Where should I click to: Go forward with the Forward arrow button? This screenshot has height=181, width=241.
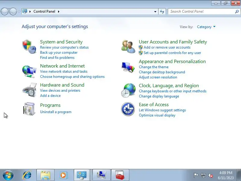pos(13,11)
